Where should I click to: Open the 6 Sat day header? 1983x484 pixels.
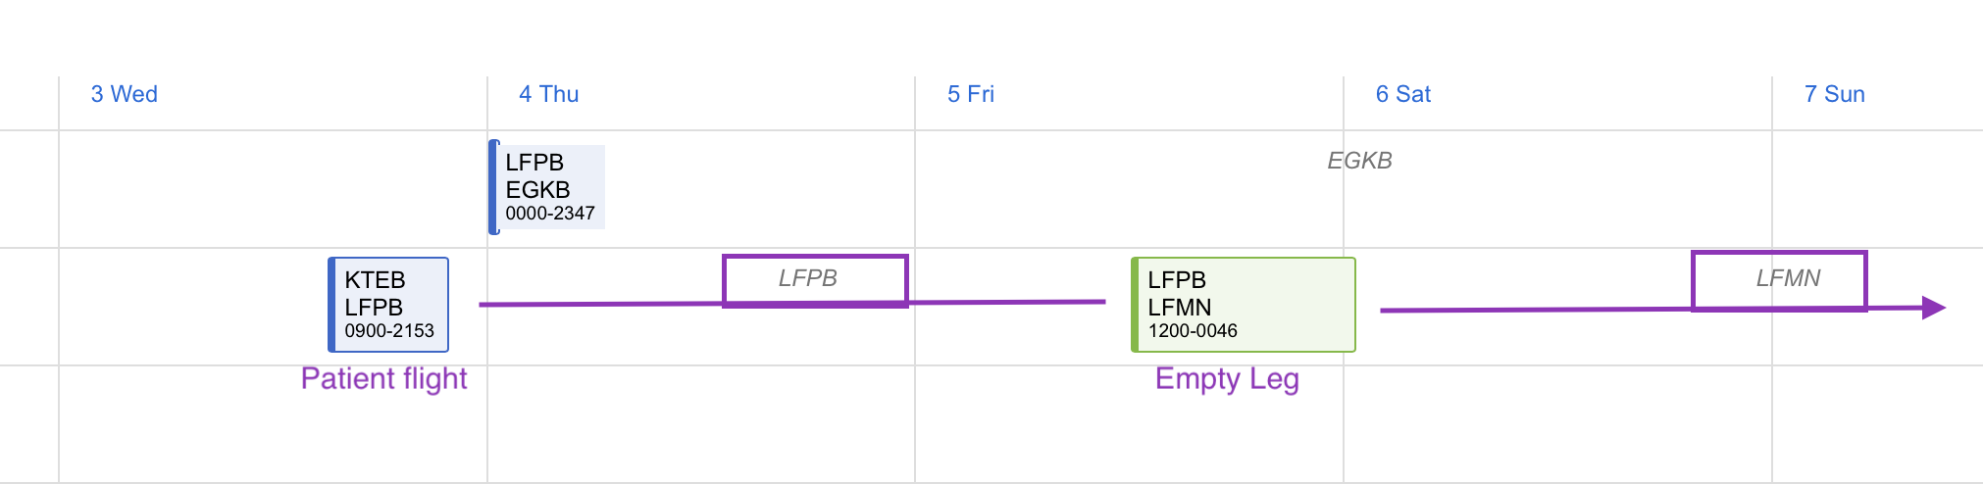(x=1402, y=94)
